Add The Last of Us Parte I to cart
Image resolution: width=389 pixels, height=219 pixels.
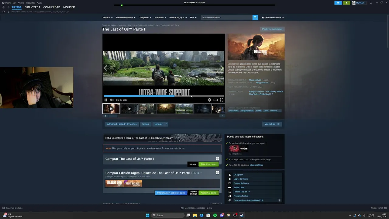coord(208,164)
